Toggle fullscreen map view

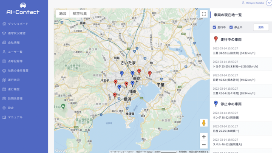204,14
